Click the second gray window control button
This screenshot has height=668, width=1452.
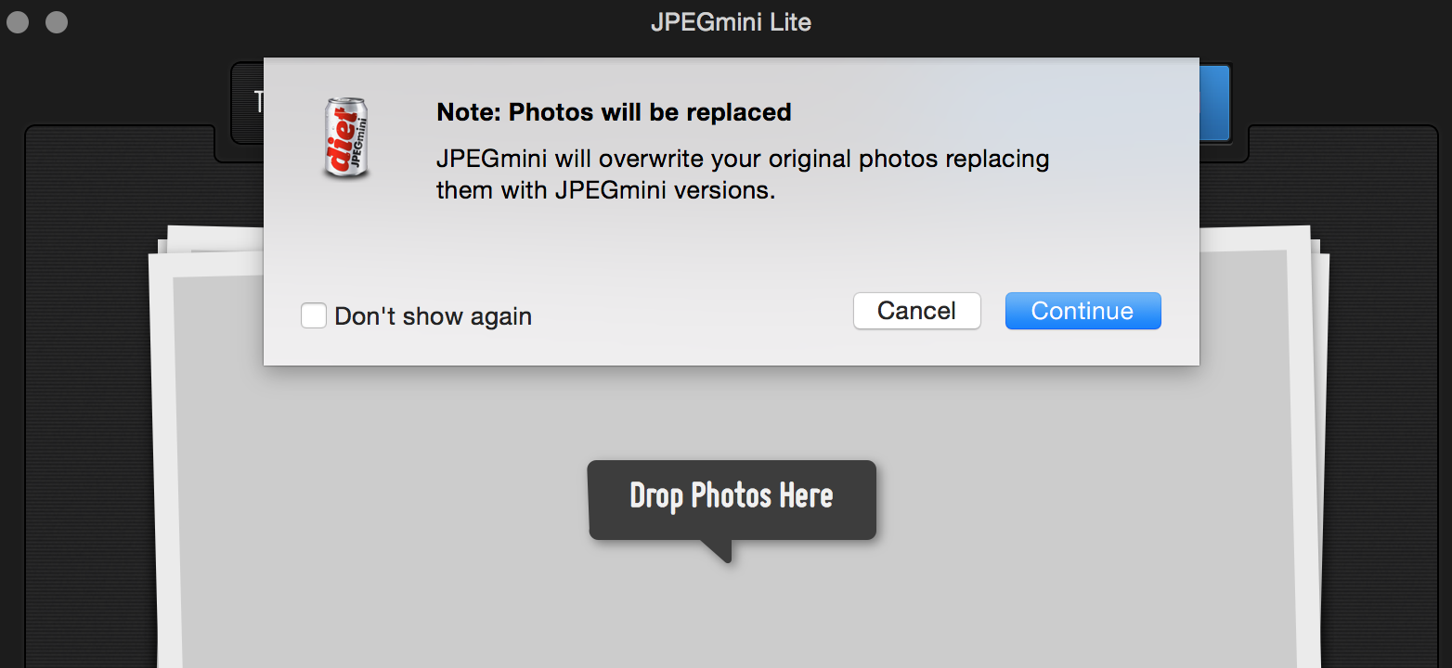pyautogui.click(x=57, y=21)
